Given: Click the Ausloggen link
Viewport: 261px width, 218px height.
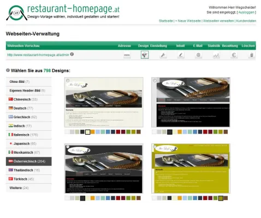Looking at the screenshot, I should click(x=246, y=13).
